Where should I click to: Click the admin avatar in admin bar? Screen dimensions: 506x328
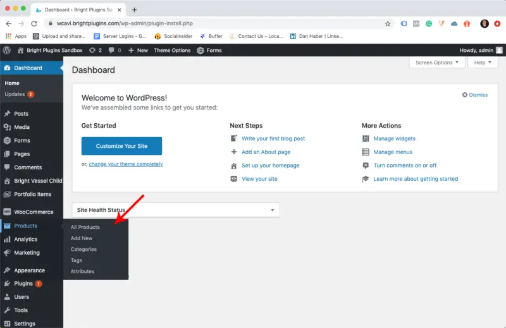499,51
